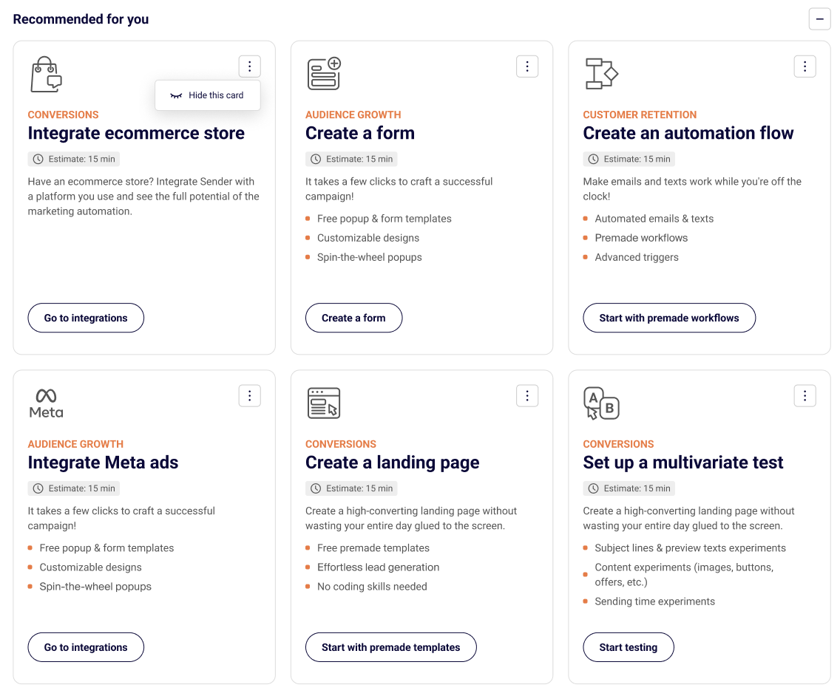Screen dimensions: 840x696
Task: Click Start with premade templates button
Action: 390,647
